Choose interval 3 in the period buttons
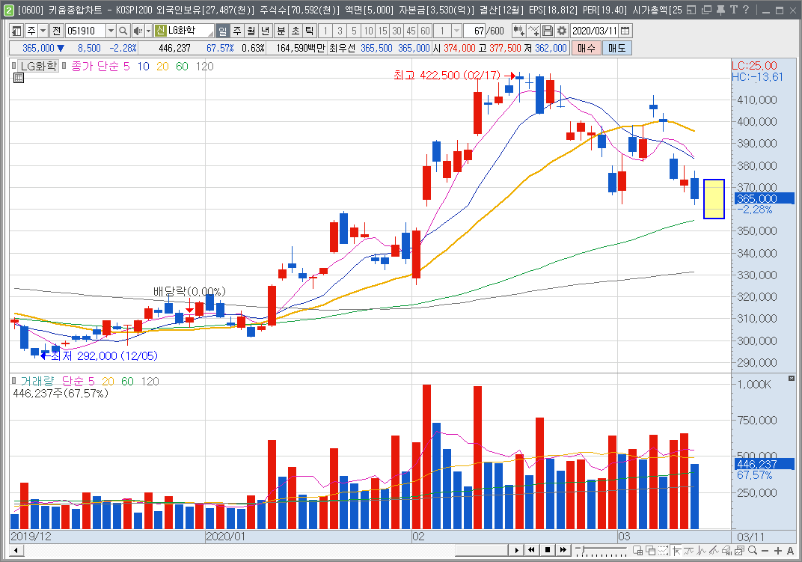Screen dimensions: 802x562 pyautogui.click(x=340, y=31)
